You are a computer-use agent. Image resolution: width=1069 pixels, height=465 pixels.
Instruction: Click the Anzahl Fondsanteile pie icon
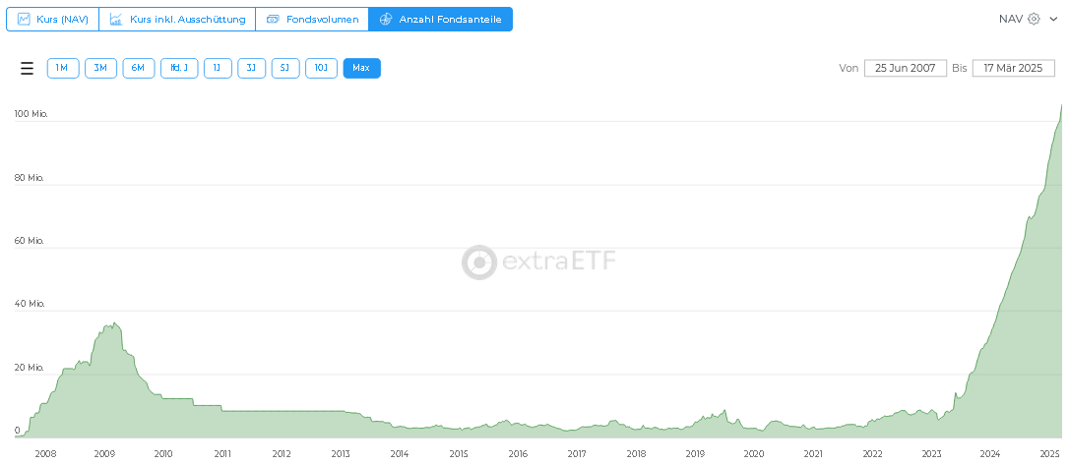[386, 19]
